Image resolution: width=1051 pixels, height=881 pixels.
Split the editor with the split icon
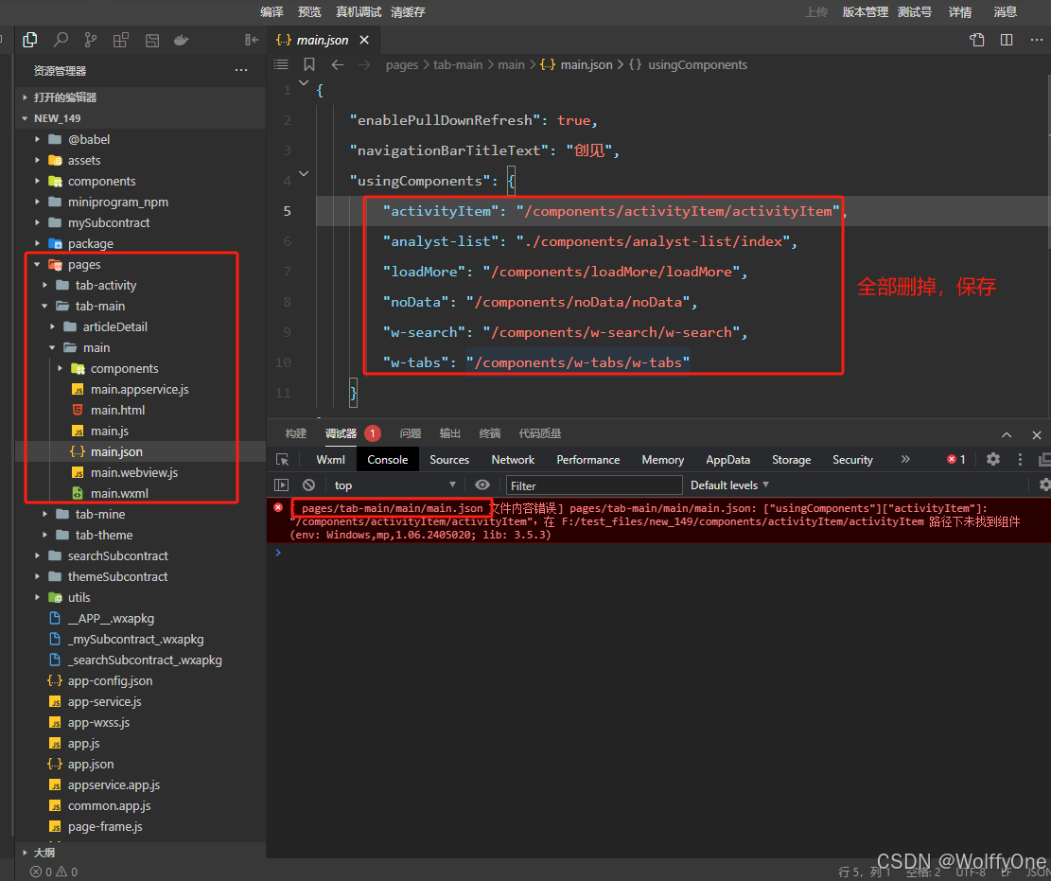pyautogui.click(x=1007, y=41)
